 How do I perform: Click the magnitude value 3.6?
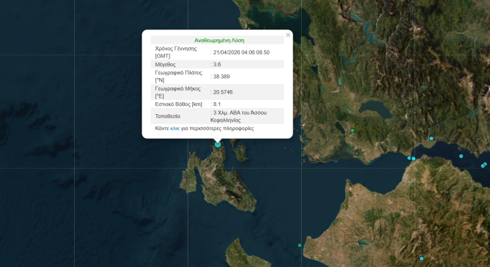217,64
